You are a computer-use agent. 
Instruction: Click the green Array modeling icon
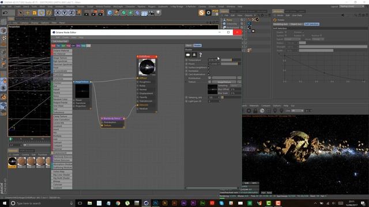tap(131, 13)
